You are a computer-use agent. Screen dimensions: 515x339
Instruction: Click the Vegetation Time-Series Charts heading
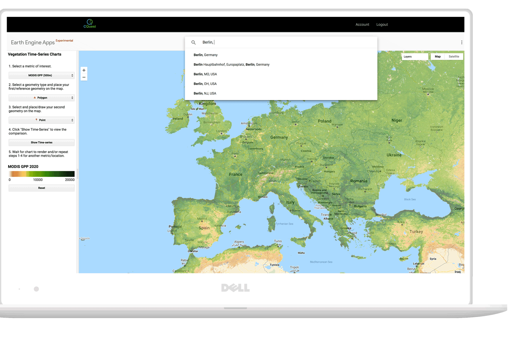click(35, 54)
